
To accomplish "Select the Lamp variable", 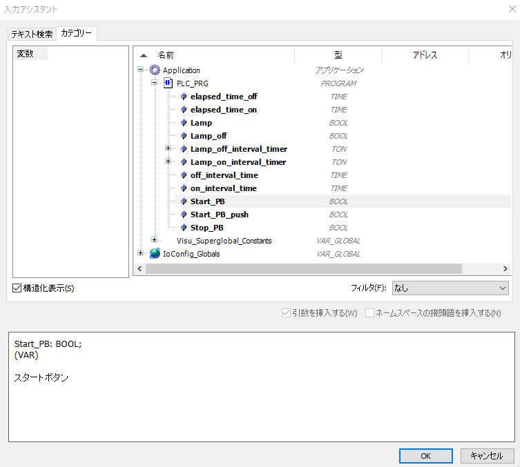I will [x=201, y=123].
